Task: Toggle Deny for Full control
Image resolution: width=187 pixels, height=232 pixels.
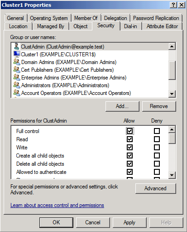Action: [x=157, y=131]
